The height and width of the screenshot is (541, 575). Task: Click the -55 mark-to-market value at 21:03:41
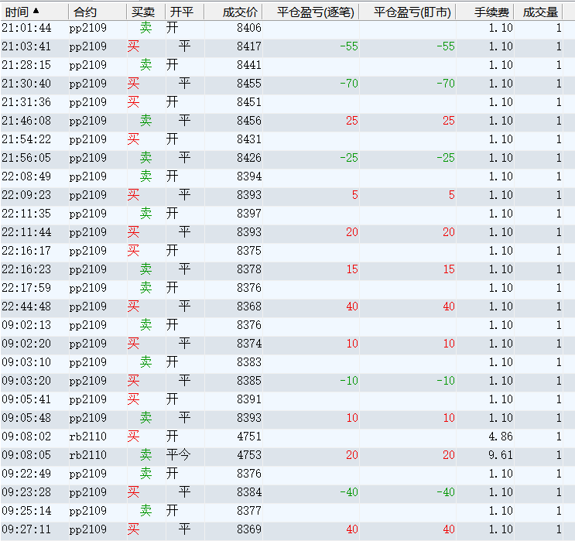pyautogui.click(x=446, y=46)
